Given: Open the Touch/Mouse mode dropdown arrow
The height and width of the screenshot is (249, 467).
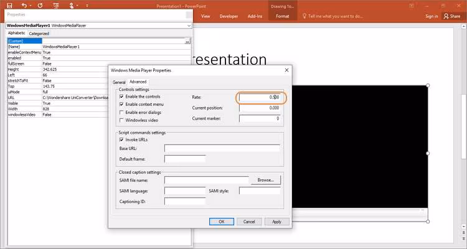Looking at the screenshot, I should 77,6.
